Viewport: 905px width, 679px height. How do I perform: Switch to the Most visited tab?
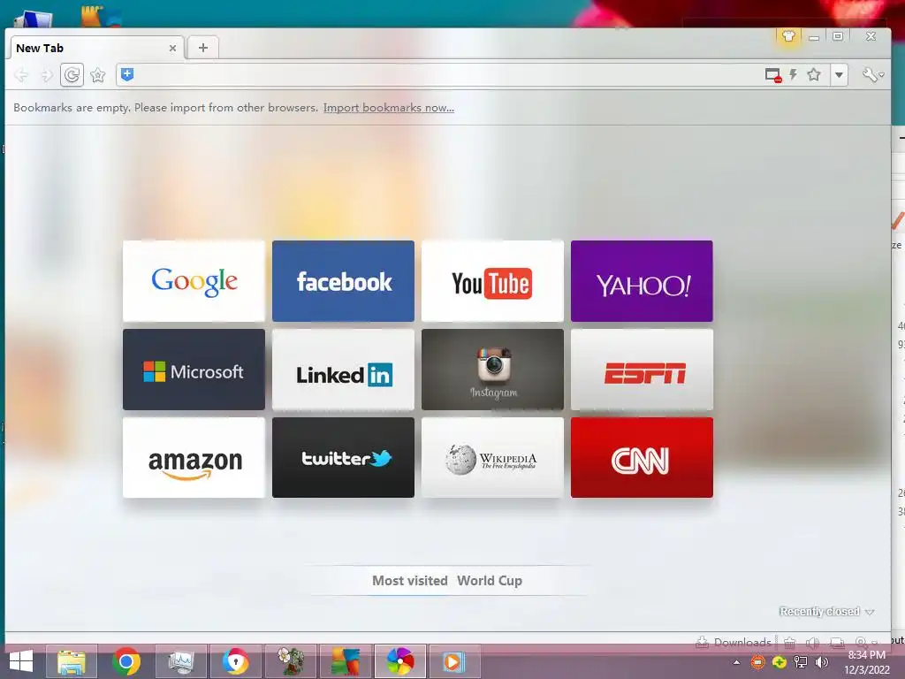(410, 581)
